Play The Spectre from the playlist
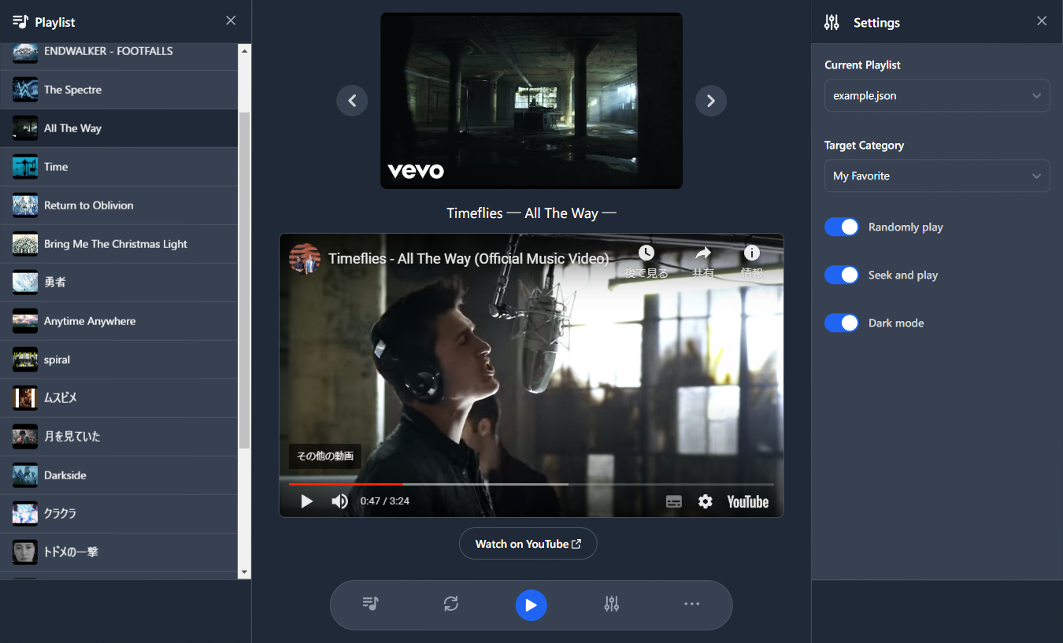Viewport: 1063px width, 643px height. [119, 90]
